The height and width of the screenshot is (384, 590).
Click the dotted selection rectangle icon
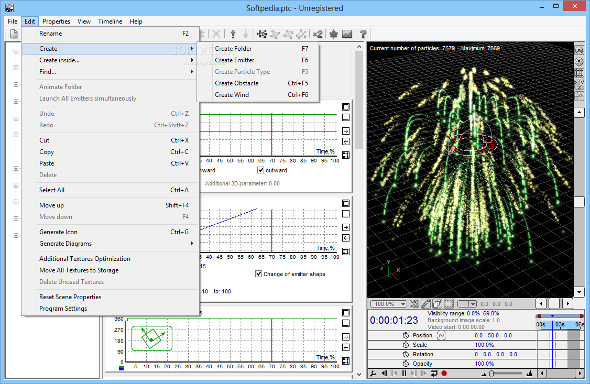click(449, 304)
